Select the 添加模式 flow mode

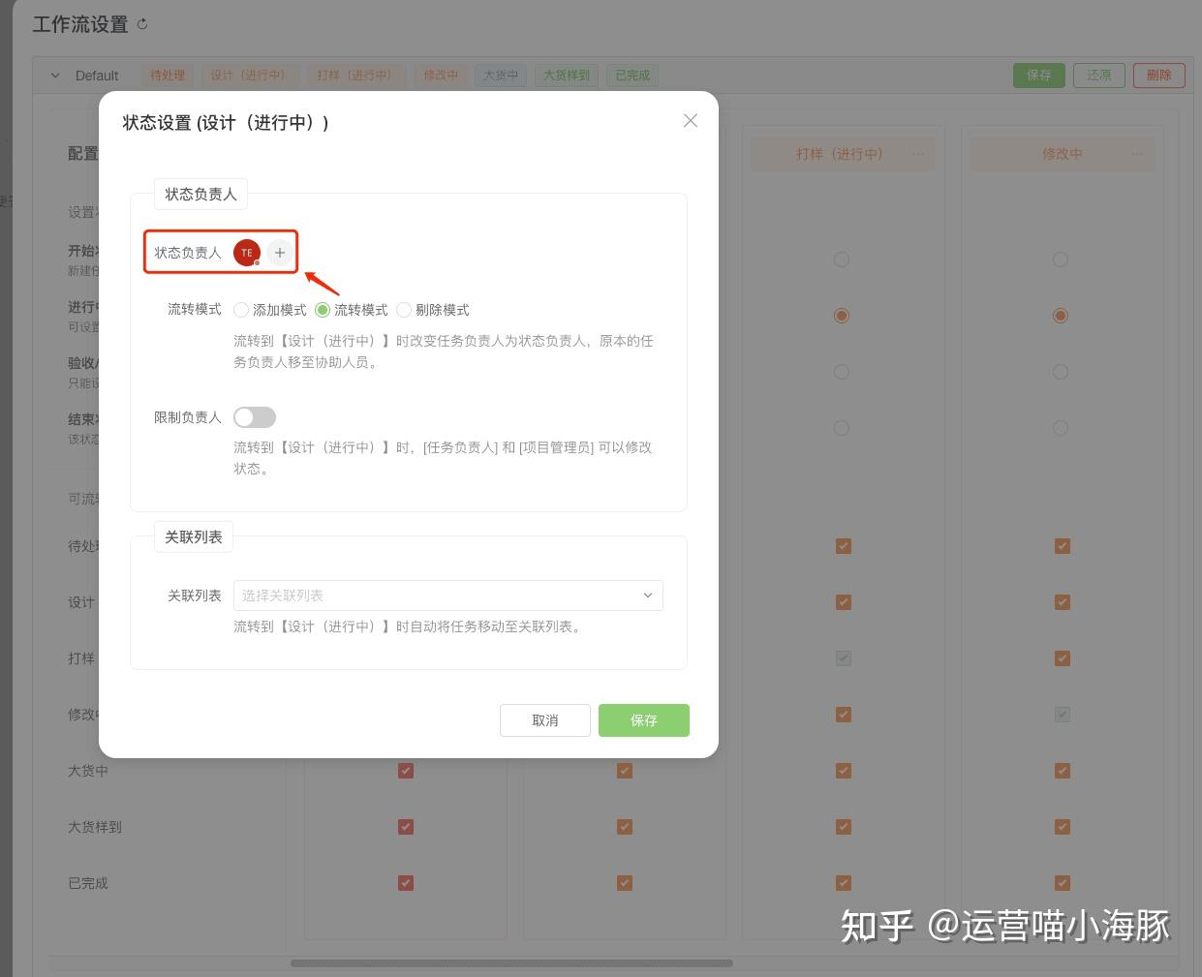click(241, 310)
